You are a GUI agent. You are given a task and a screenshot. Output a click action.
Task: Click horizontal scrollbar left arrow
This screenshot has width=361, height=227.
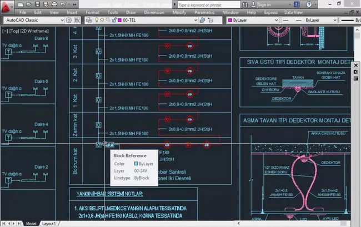(x=238, y=223)
